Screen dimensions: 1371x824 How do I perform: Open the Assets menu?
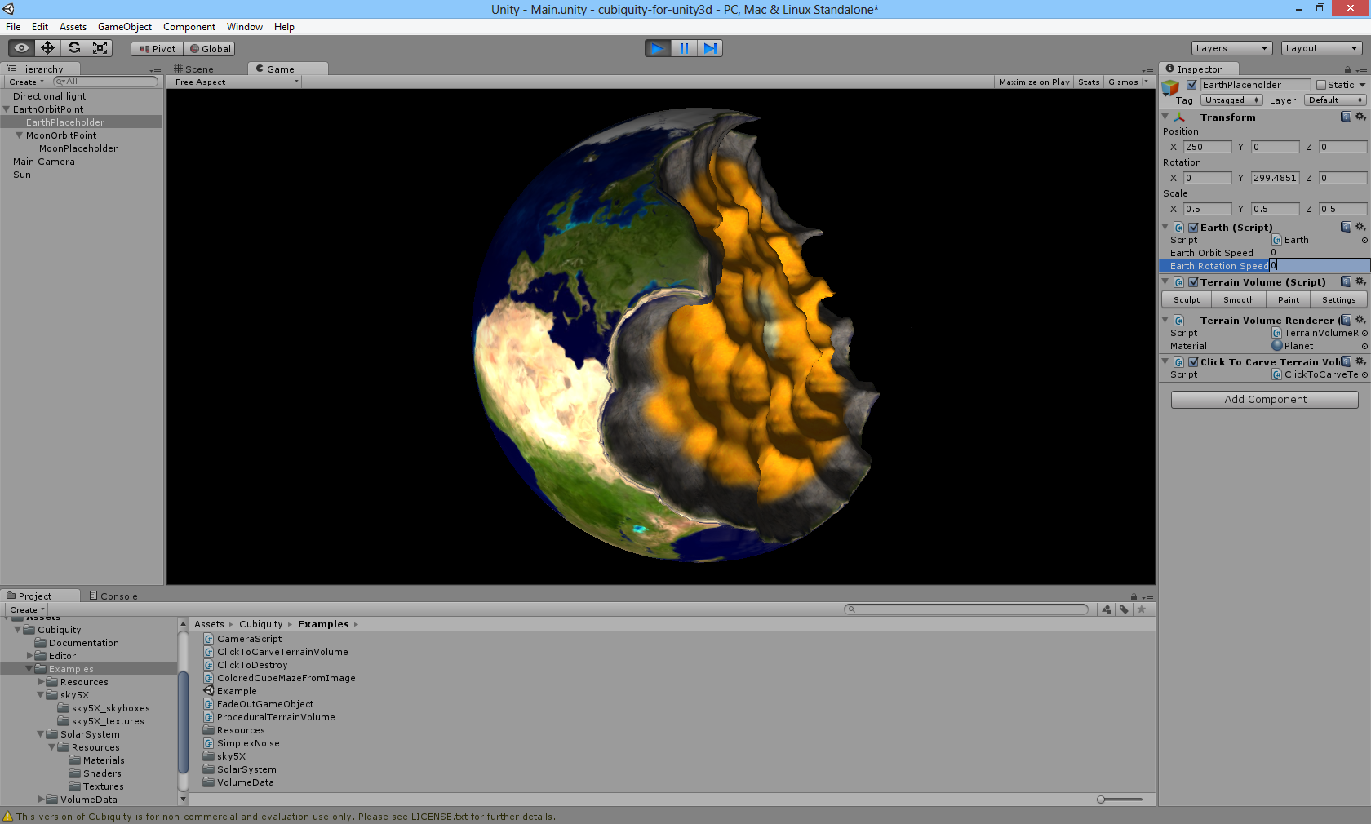(73, 27)
